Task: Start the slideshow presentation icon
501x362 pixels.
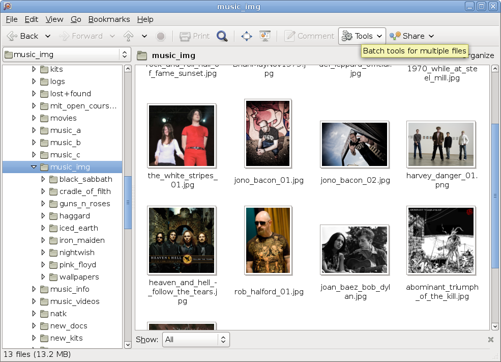Action: (265, 36)
